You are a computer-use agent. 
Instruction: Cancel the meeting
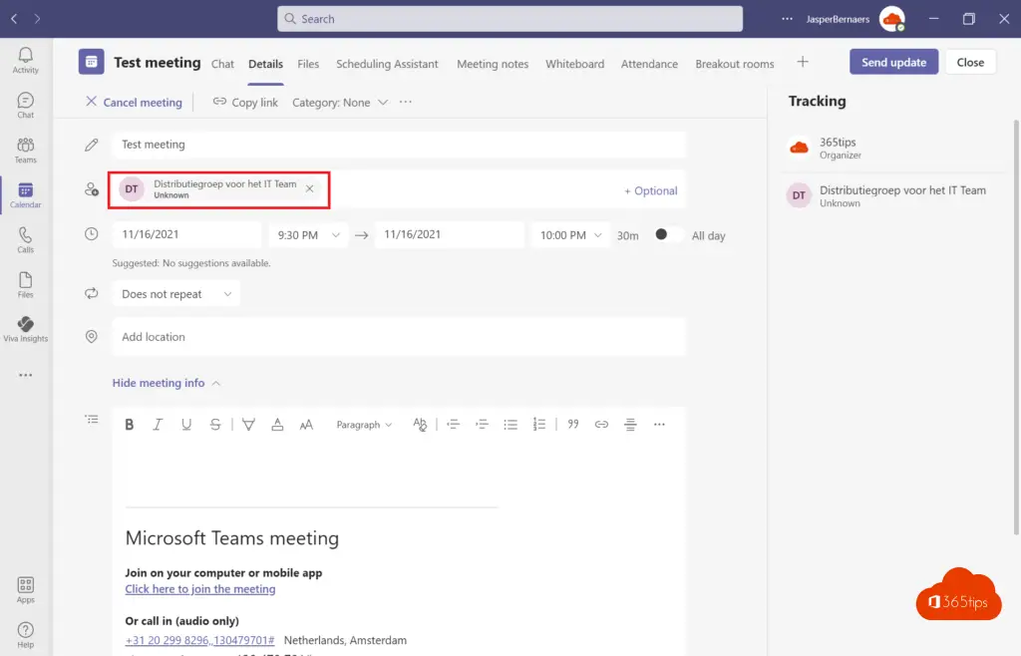click(135, 102)
